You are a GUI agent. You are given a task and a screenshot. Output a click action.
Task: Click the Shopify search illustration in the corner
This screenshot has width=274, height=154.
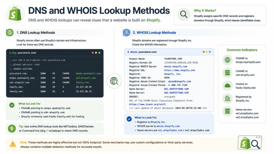(250, 142)
